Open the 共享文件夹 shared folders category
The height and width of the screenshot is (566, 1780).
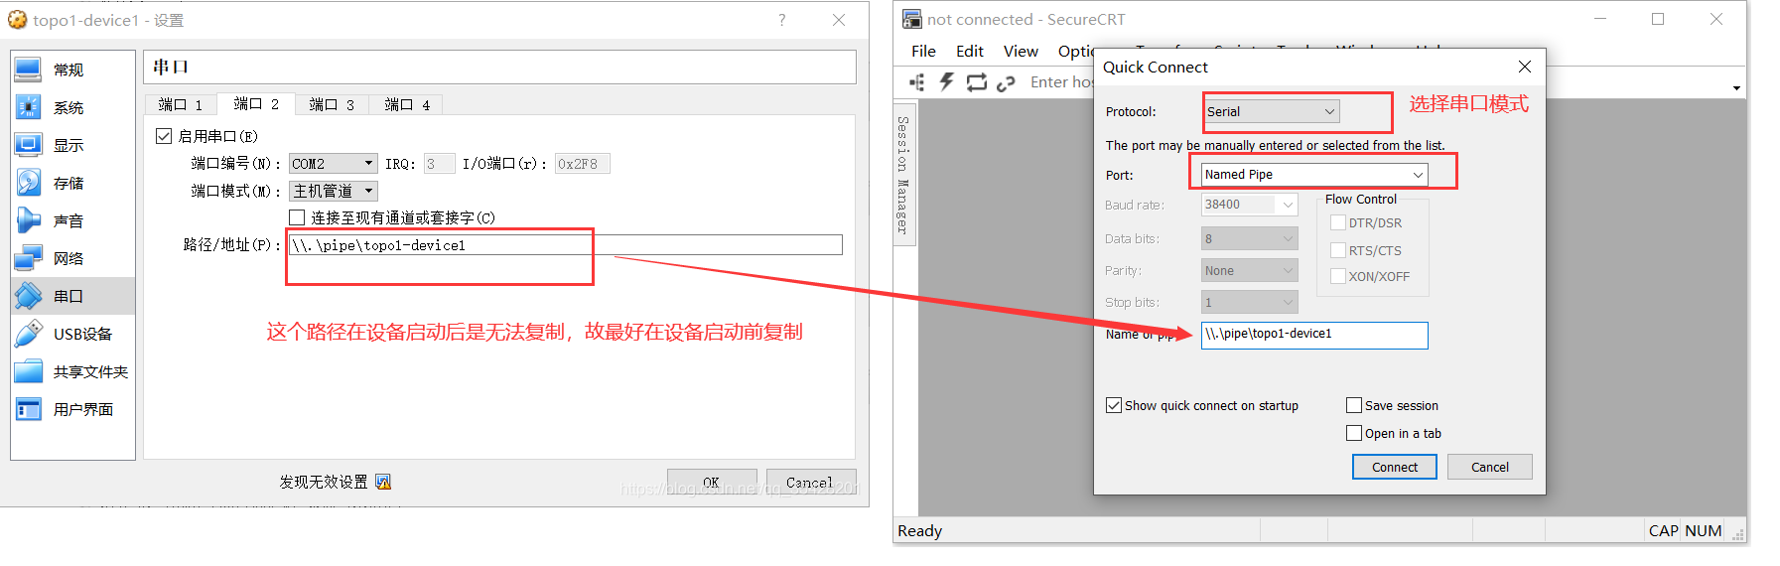[x=89, y=371]
